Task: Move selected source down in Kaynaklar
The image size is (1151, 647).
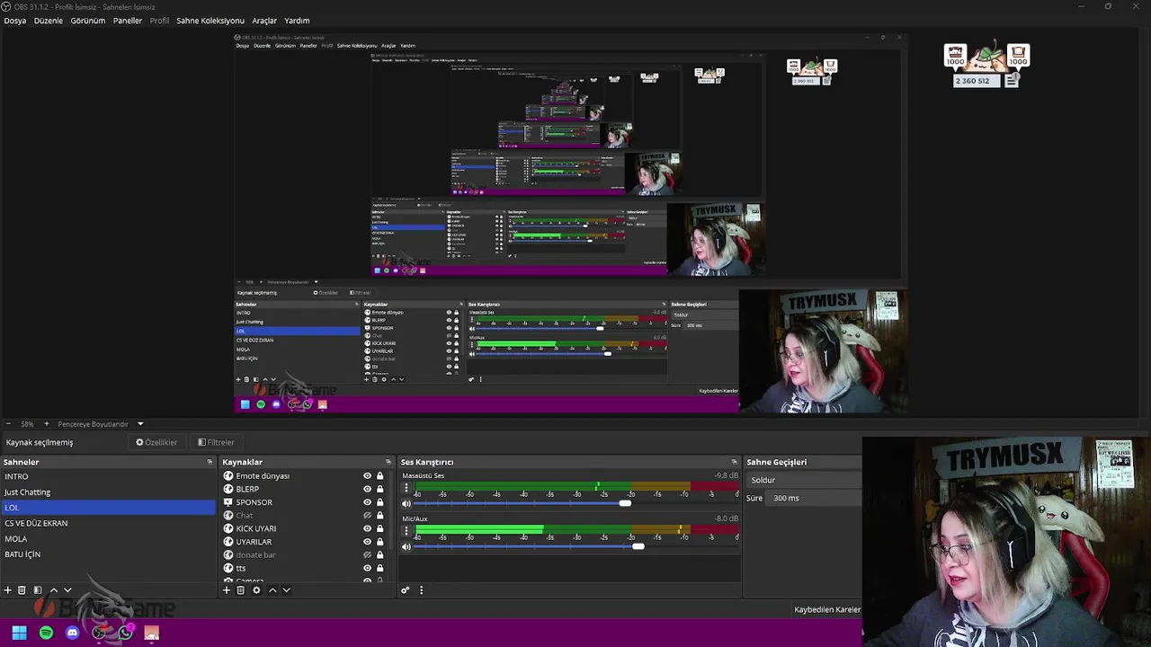Action: [x=287, y=590]
